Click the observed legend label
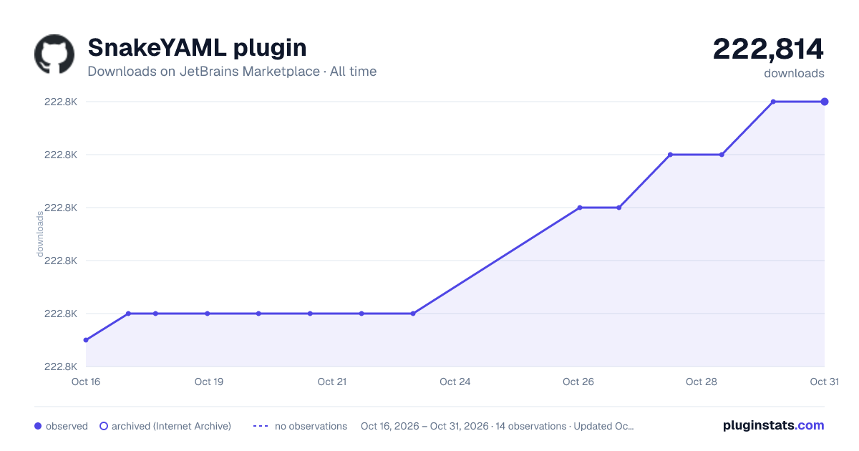Viewport: 859px width, 451px height. 67,426
